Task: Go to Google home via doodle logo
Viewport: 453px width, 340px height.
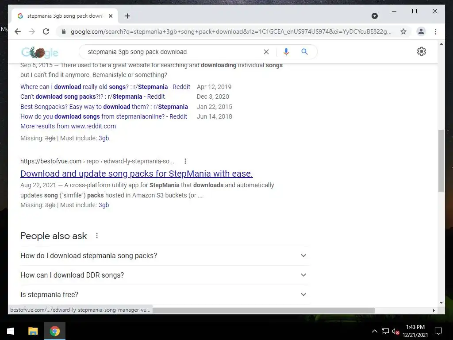Action: [x=40, y=52]
